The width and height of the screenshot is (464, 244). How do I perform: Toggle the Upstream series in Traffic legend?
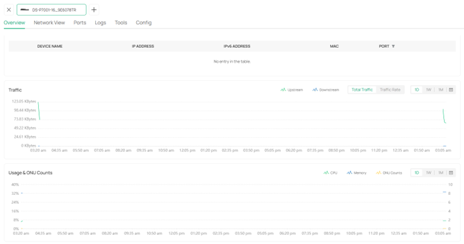[x=292, y=90]
